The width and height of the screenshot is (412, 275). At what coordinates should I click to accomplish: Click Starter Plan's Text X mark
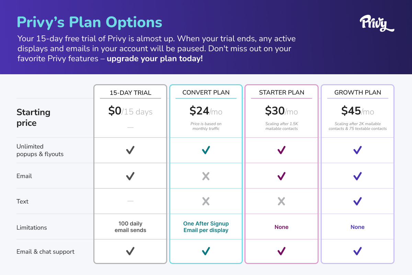pos(282,201)
